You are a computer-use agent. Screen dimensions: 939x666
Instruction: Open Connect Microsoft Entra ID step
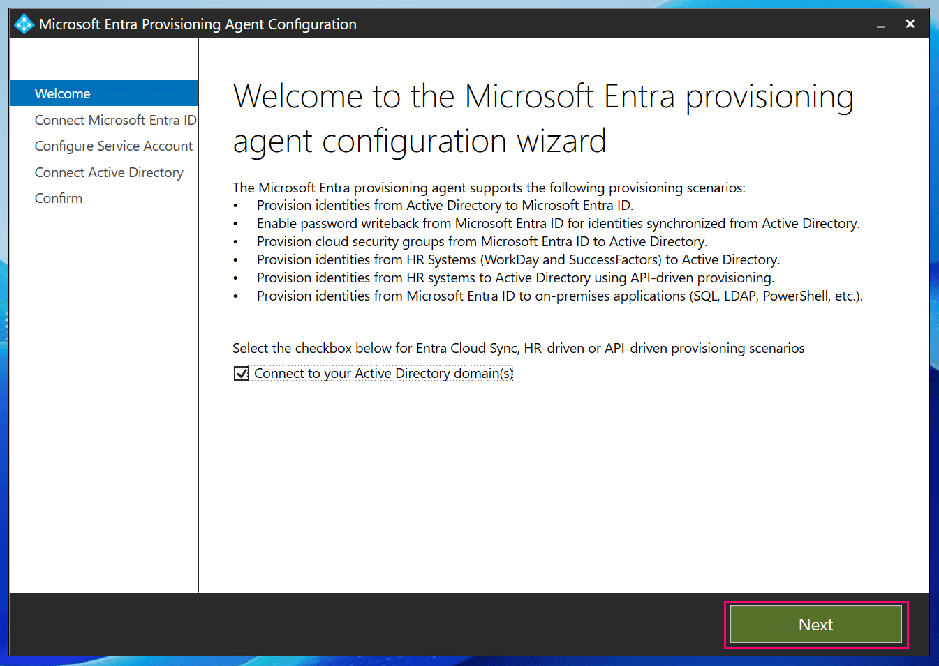point(115,120)
